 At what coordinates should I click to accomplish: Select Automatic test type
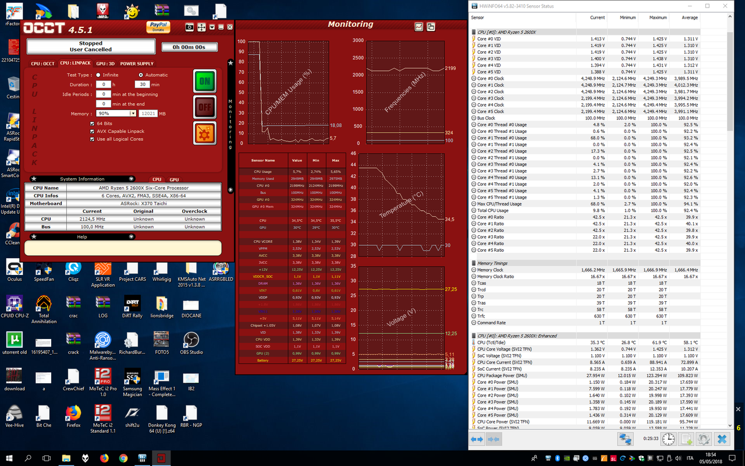141,75
